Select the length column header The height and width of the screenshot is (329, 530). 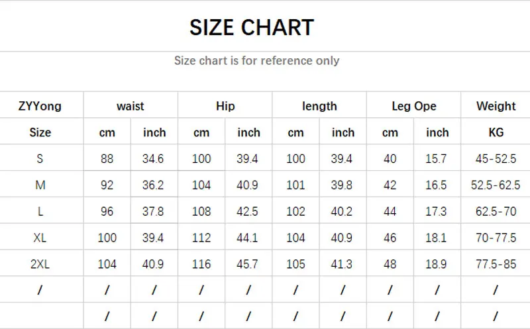[319, 106]
